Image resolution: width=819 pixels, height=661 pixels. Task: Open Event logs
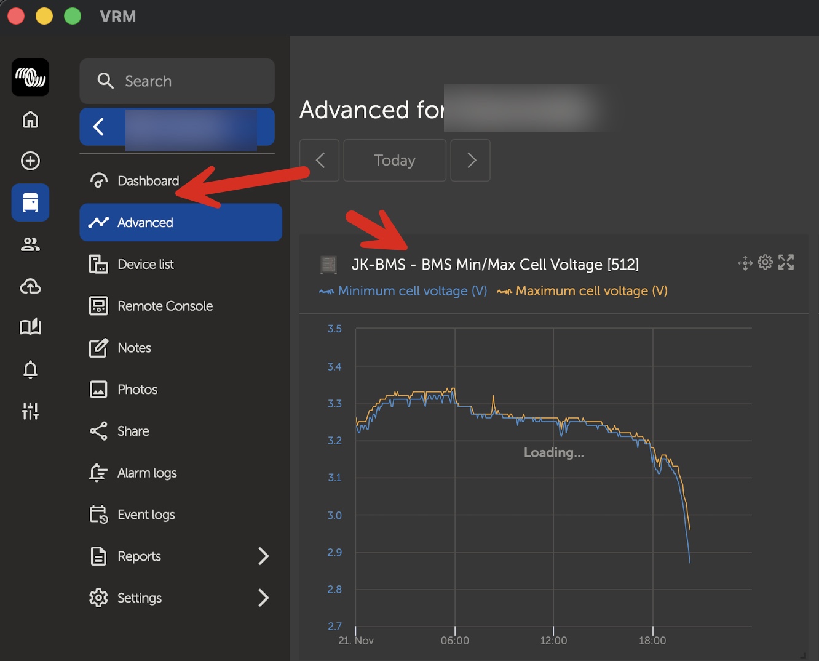point(181,515)
